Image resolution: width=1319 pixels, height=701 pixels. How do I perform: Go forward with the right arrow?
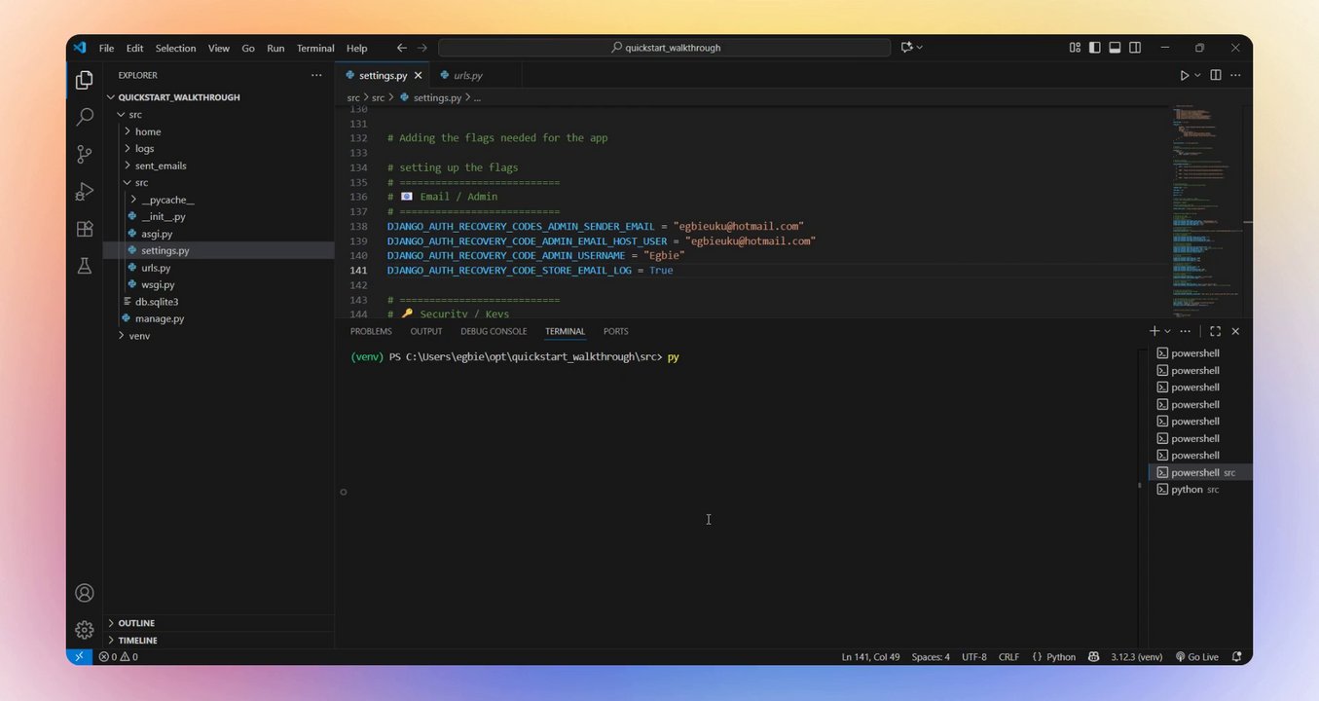click(x=422, y=48)
